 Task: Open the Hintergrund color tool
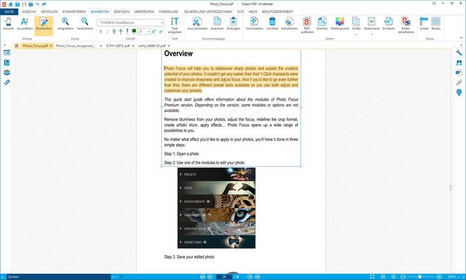340,24
